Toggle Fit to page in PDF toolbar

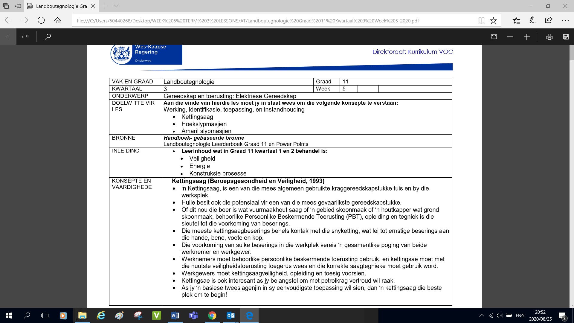click(x=494, y=37)
